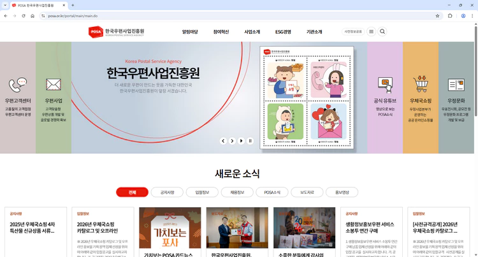The width and height of the screenshot is (478, 257).
Task: Click the search magnifier icon in header
Action: 382,31
